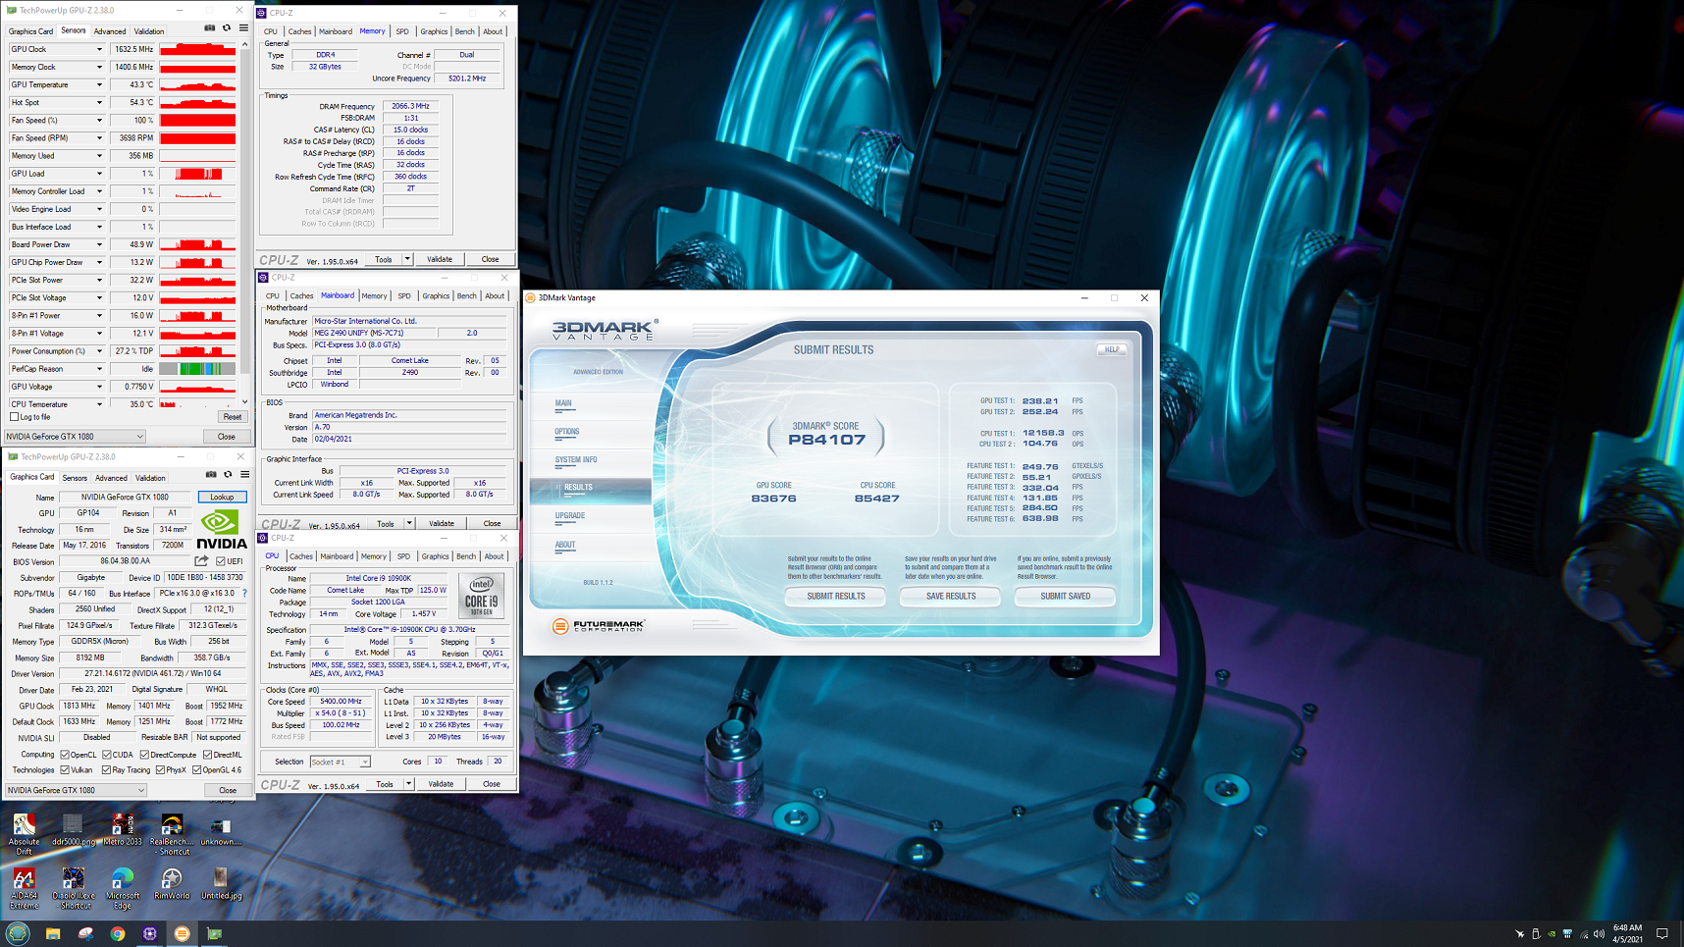The width and height of the screenshot is (1684, 947).
Task: Click the volume icon in system tray
Action: tap(1599, 933)
